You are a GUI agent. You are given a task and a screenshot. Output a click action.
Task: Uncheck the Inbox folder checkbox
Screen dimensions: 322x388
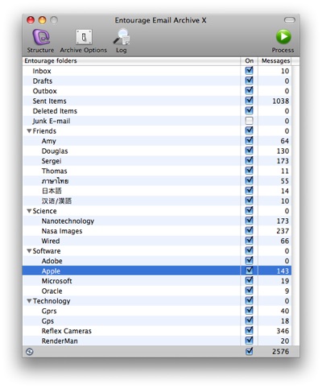pos(249,71)
